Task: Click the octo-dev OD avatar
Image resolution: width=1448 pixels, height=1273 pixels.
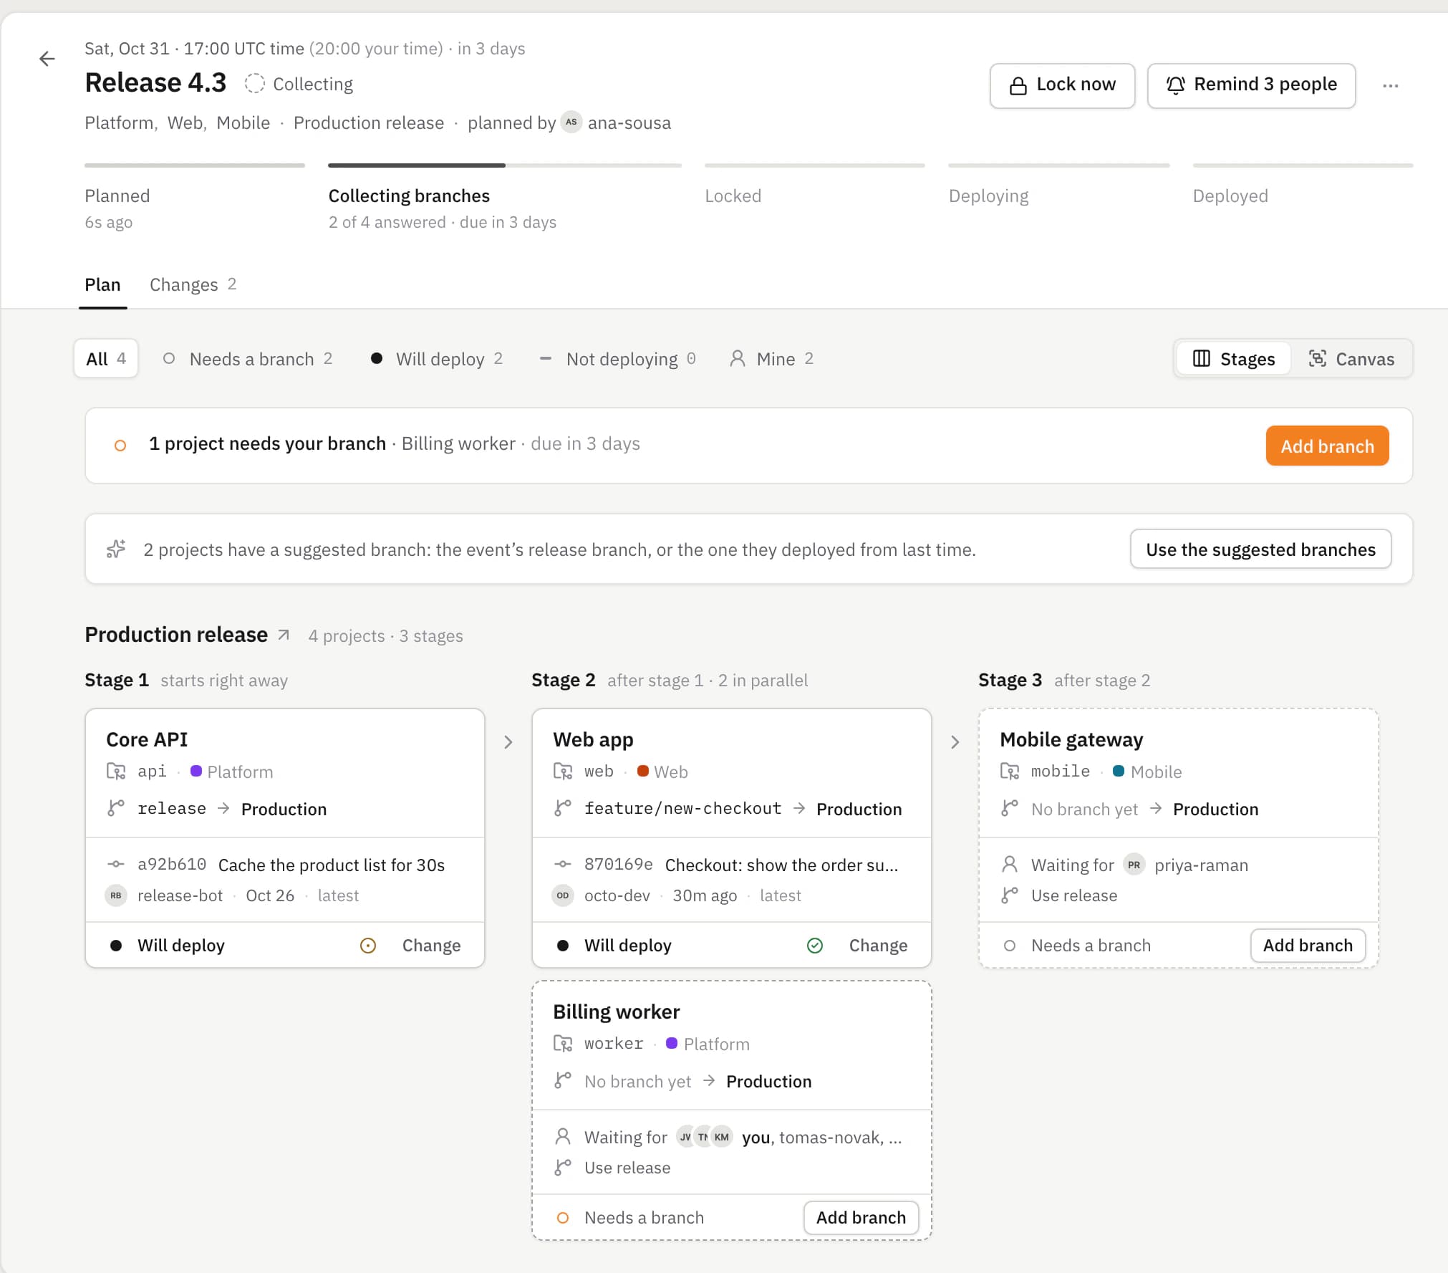Action: [563, 895]
